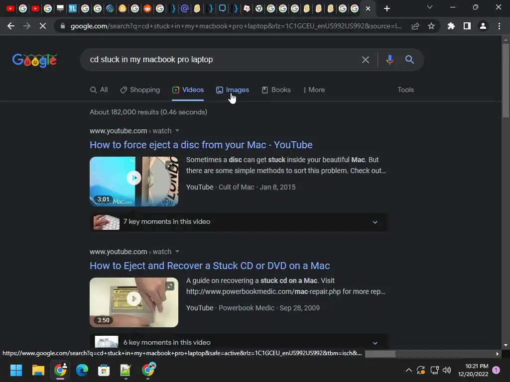Viewport: 510px width, 382px height.
Task: Switch to the TL favicon tab
Action: (73, 8)
